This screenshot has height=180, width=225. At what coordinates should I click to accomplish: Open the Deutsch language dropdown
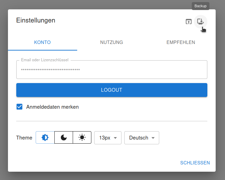pyautogui.click(x=142, y=137)
